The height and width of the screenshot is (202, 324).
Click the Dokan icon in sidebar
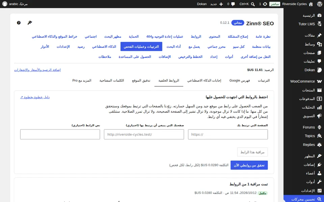tap(320, 70)
